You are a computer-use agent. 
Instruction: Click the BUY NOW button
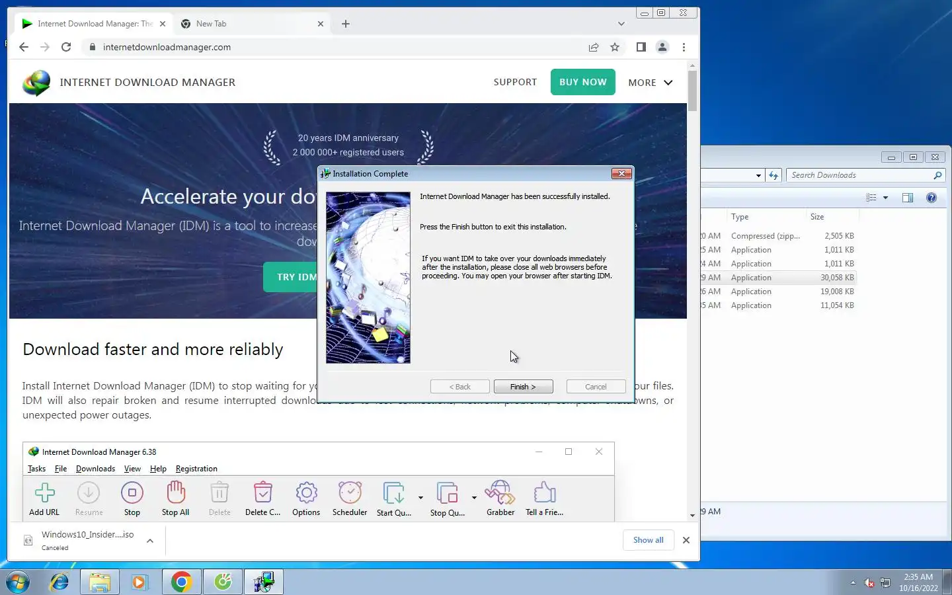pyautogui.click(x=582, y=82)
